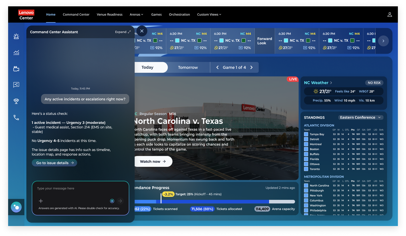
Task: Select the Home nav item
Action: point(51,14)
